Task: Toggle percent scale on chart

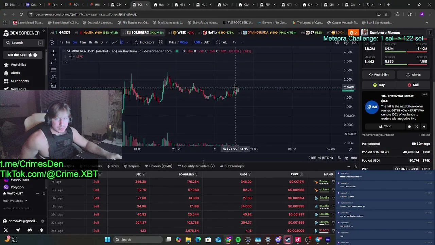Action: (x=339, y=158)
